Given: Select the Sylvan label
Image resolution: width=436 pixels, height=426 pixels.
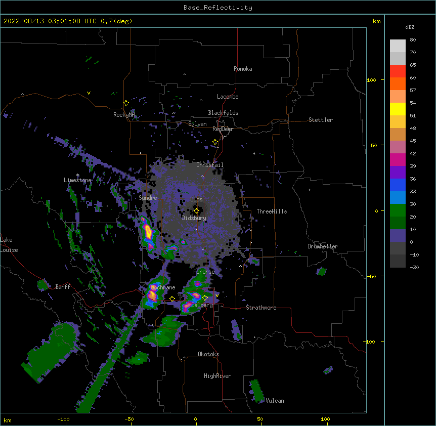Looking at the screenshot, I should coord(197,124).
